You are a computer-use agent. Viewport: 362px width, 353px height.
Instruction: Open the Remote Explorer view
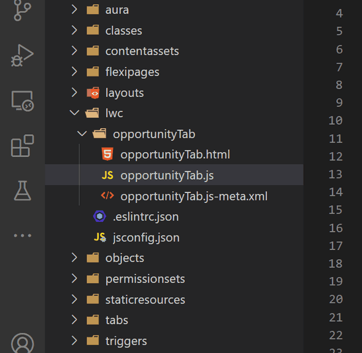(23, 101)
